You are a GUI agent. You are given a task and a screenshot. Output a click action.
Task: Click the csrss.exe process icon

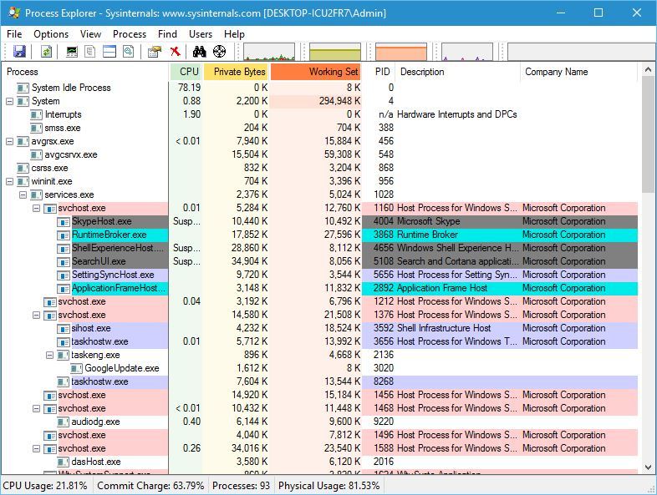tap(23, 169)
